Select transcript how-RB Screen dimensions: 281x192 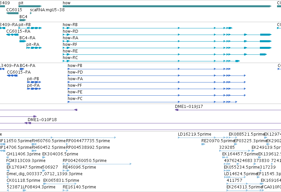[148, 28]
